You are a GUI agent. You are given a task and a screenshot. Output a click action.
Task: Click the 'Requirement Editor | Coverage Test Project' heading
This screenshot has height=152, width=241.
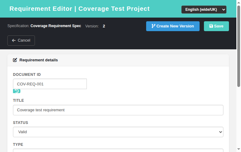point(79,9)
